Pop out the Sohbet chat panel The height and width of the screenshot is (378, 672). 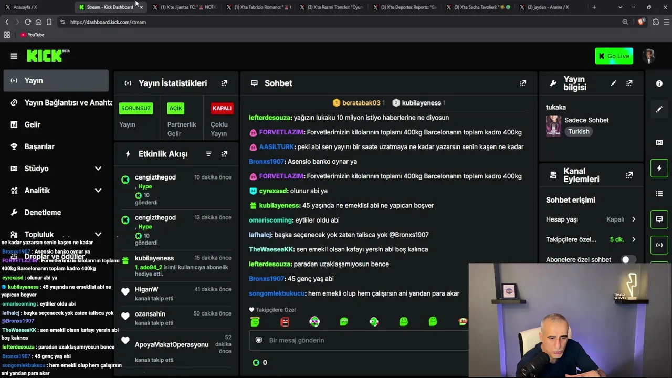point(523,83)
